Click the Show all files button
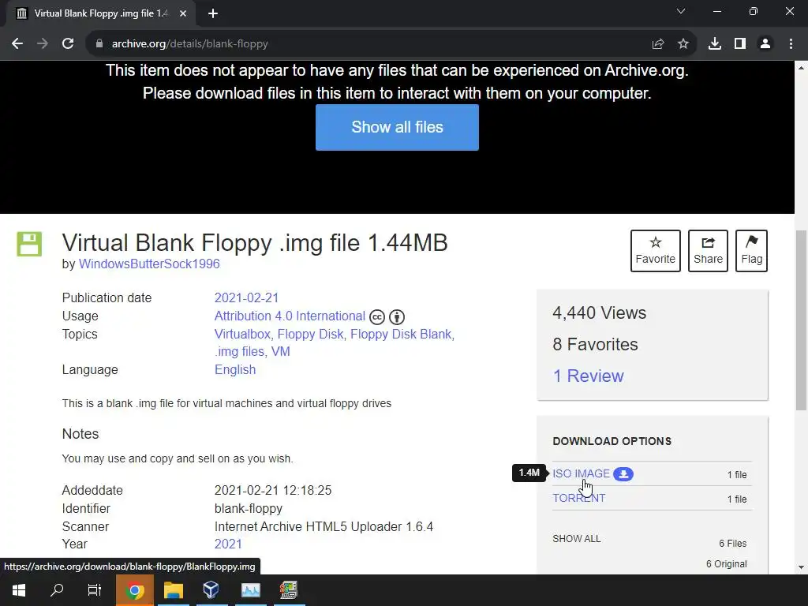The image size is (808, 606). coord(397,127)
